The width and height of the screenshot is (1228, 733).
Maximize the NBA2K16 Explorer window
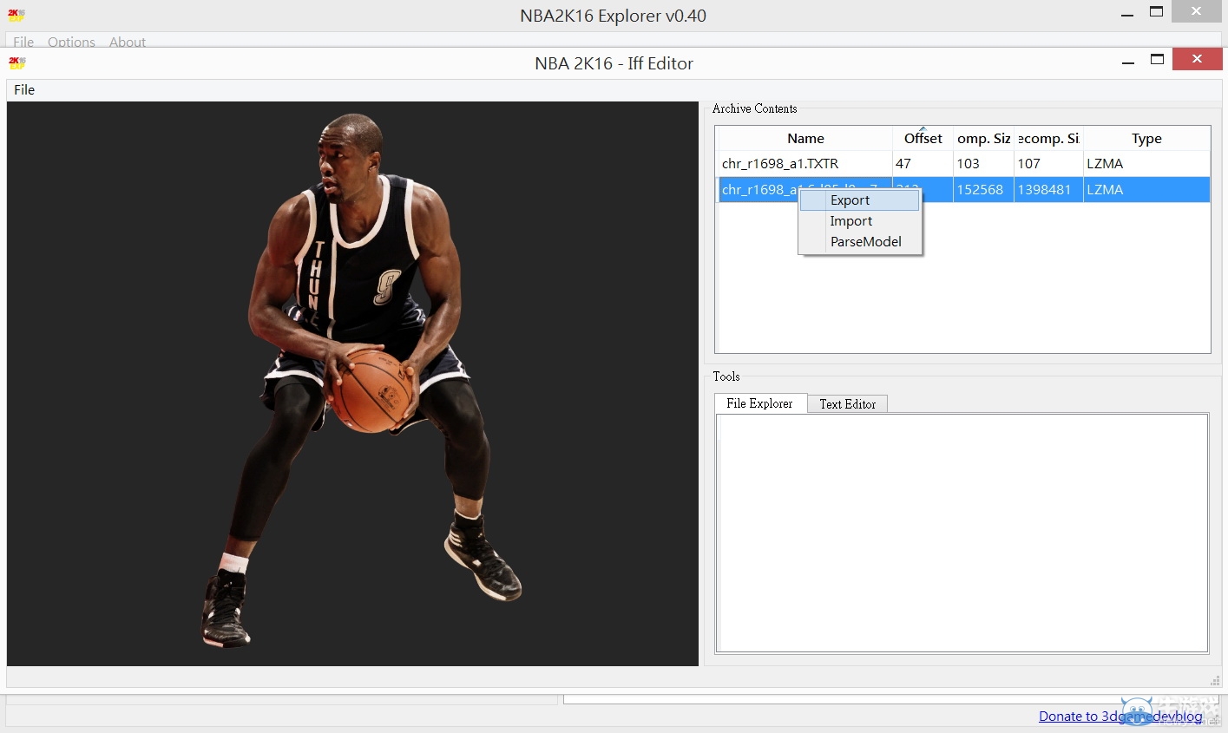(x=1156, y=12)
